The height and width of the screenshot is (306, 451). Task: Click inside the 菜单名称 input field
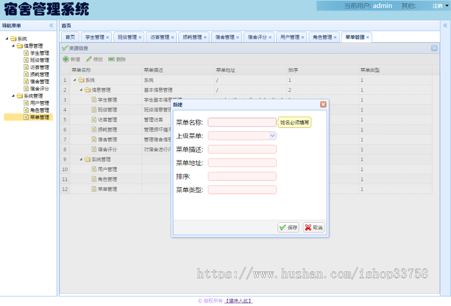[x=242, y=122]
